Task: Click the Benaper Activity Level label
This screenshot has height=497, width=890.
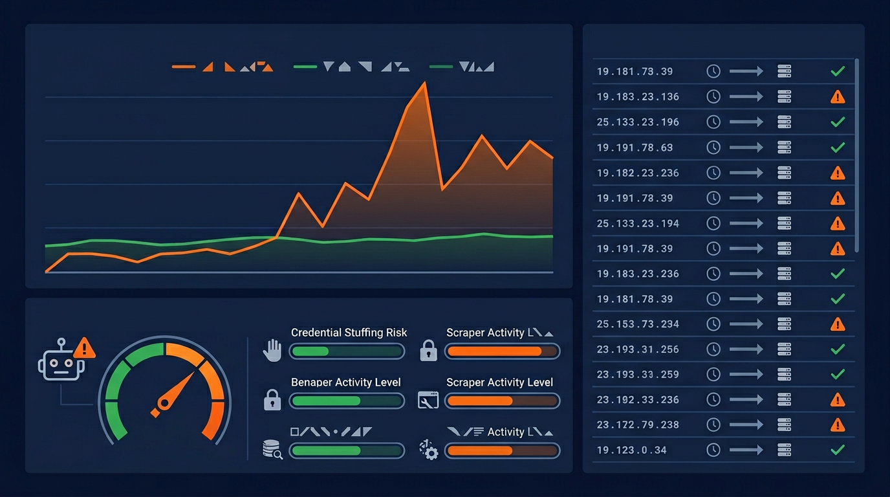Action: (x=347, y=382)
